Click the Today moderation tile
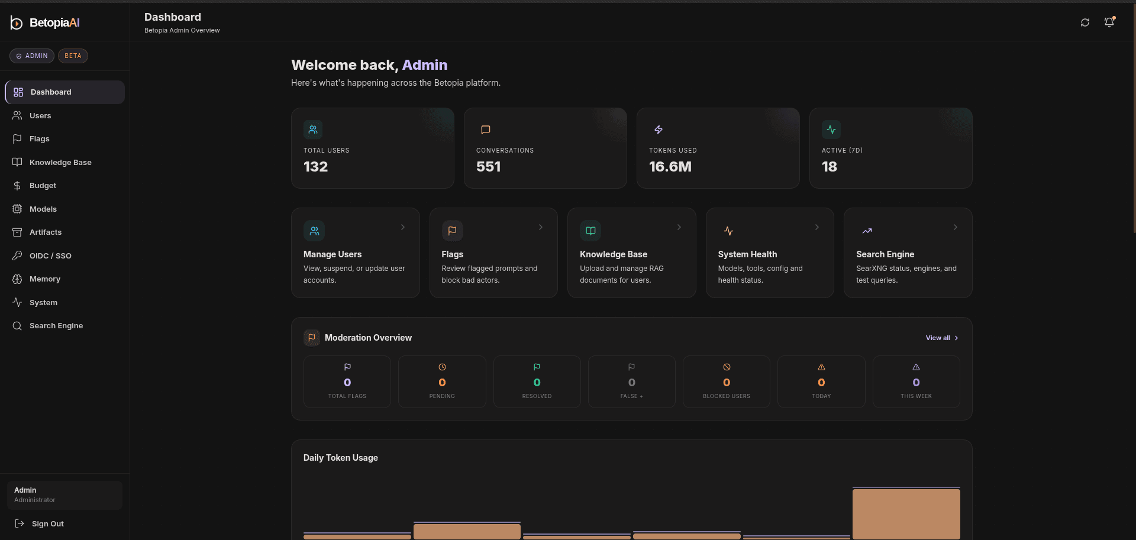Screen dimensions: 1136x540 pos(821,381)
